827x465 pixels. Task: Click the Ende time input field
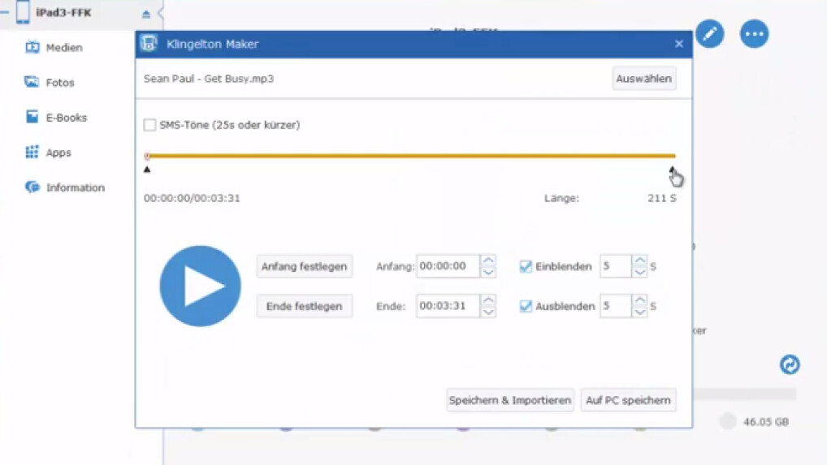coord(448,306)
